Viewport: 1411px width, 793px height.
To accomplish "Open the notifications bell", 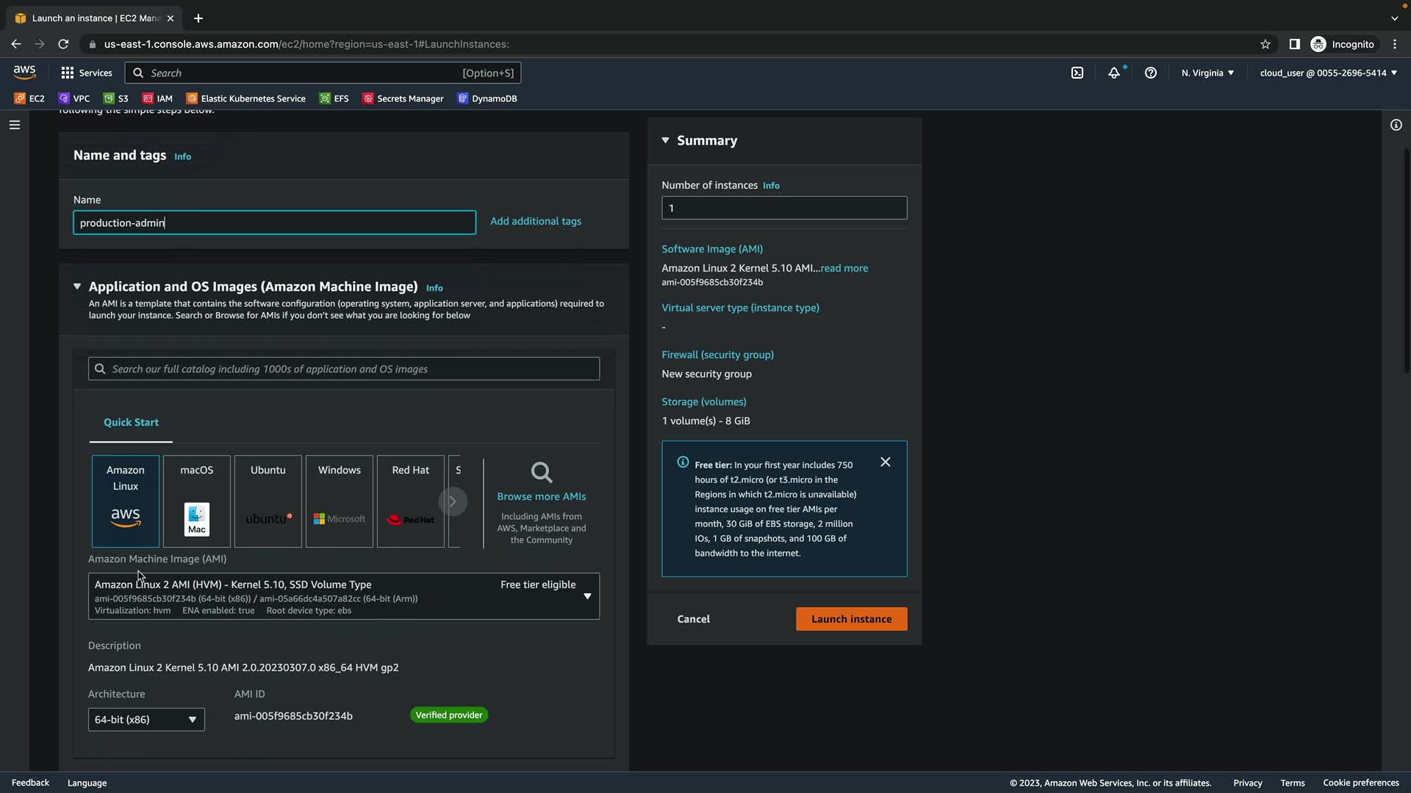I will pyautogui.click(x=1114, y=73).
